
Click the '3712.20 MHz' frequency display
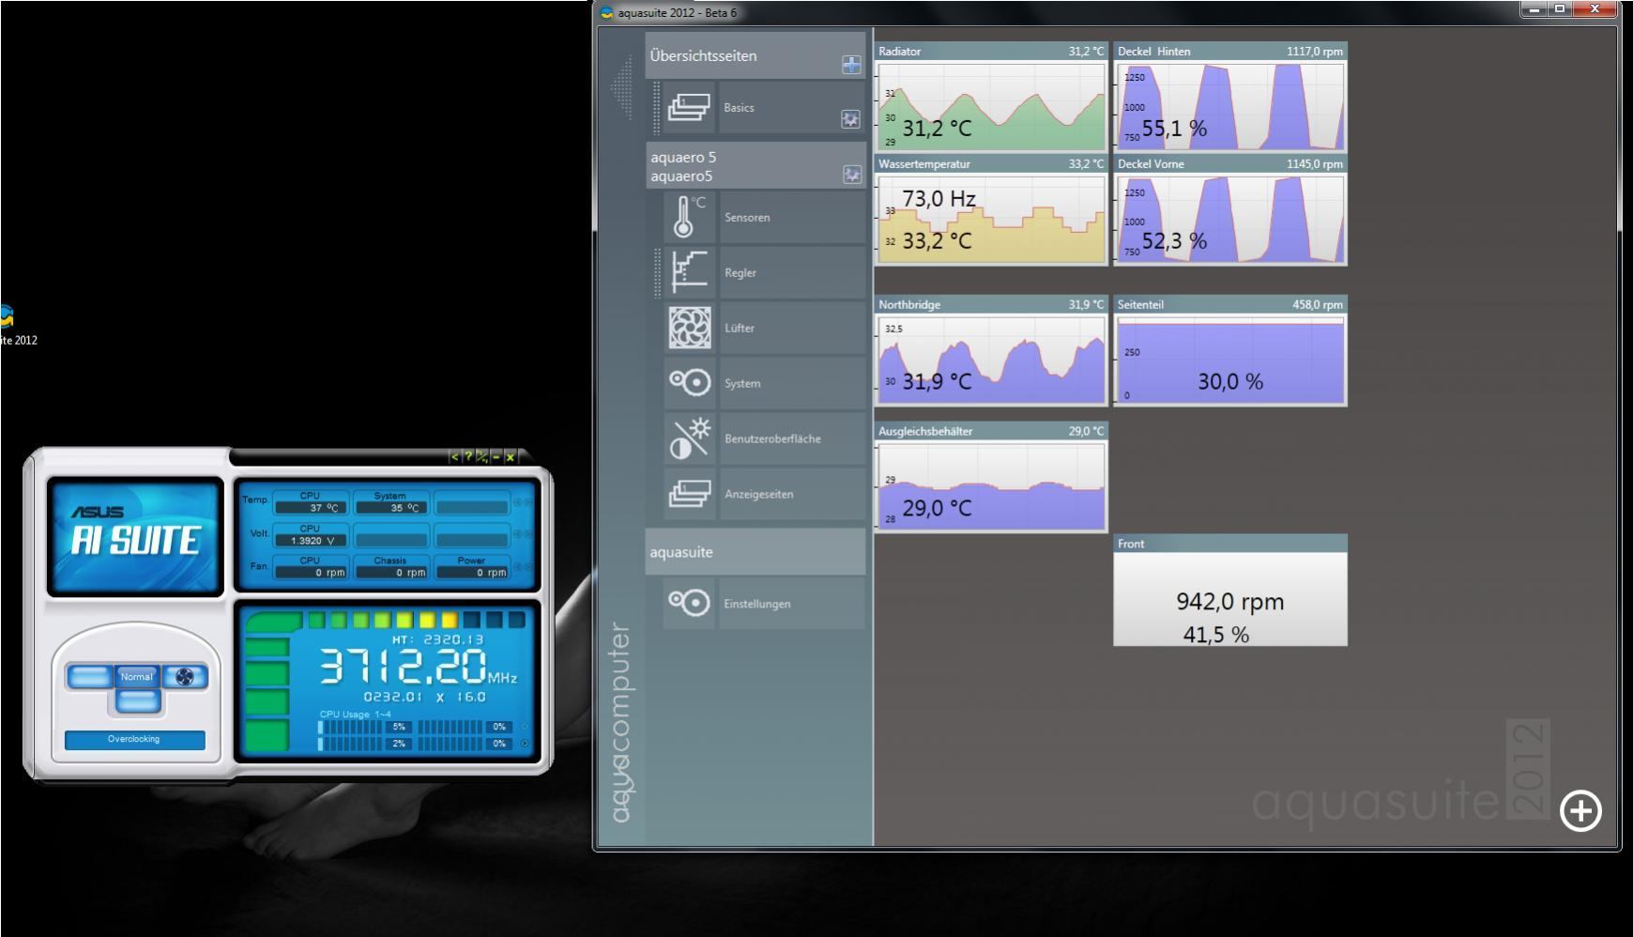click(x=419, y=667)
